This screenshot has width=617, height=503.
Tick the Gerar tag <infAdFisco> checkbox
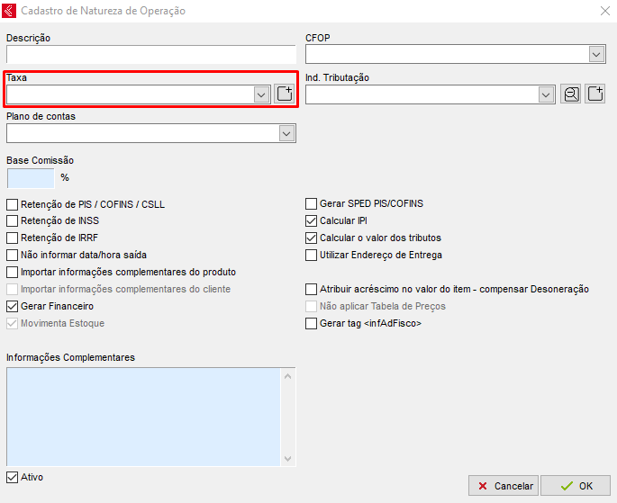click(312, 323)
